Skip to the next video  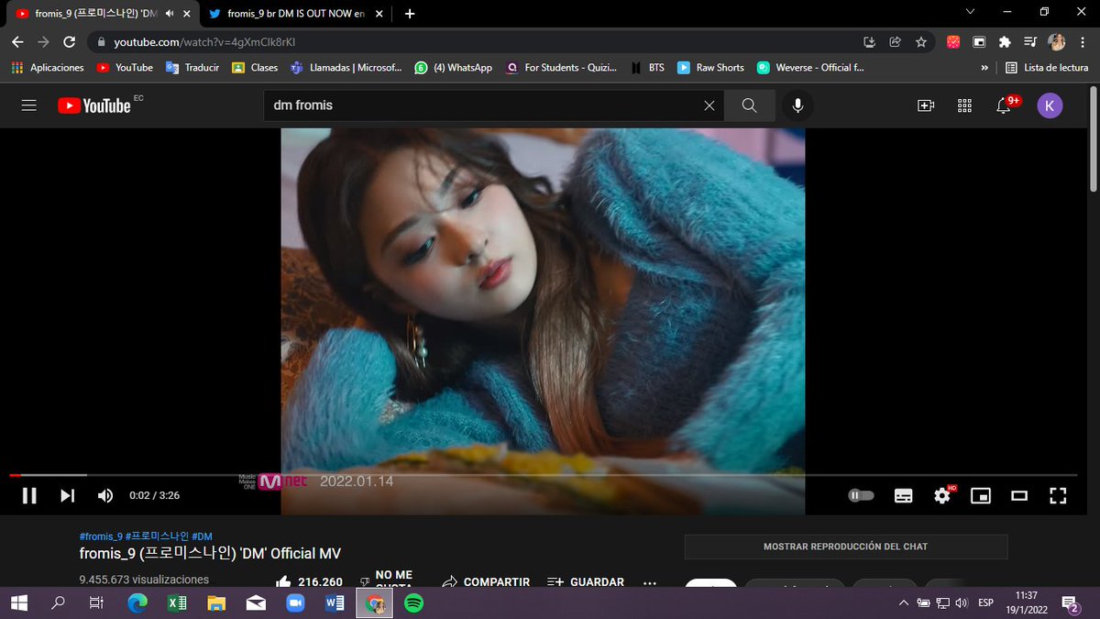click(x=67, y=495)
